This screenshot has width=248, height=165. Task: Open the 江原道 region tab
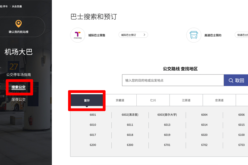(x=186, y=100)
